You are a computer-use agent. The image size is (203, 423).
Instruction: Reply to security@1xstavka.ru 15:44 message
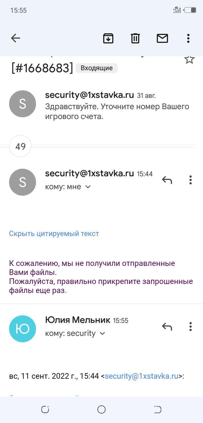167,180
